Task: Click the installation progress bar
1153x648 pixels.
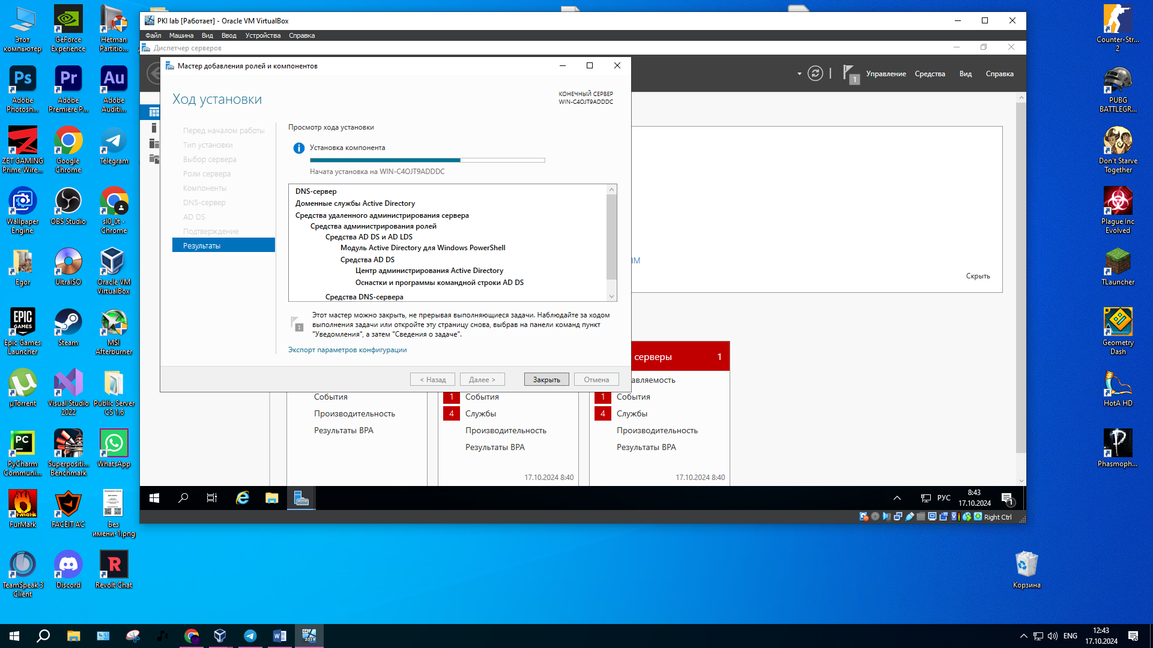Action: [x=428, y=160]
